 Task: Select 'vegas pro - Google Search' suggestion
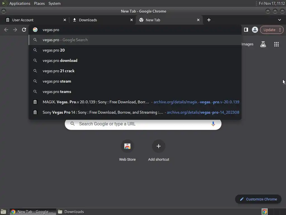135,40
